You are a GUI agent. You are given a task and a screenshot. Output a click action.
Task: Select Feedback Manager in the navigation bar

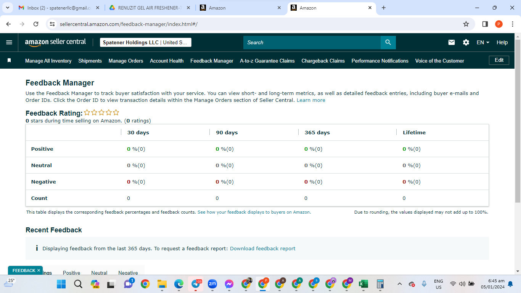(212, 61)
